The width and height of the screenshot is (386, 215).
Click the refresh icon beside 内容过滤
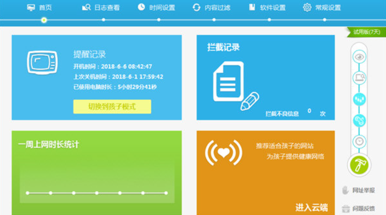click(x=196, y=7)
